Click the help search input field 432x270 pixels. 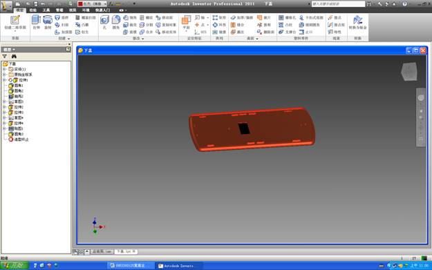(338, 4)
